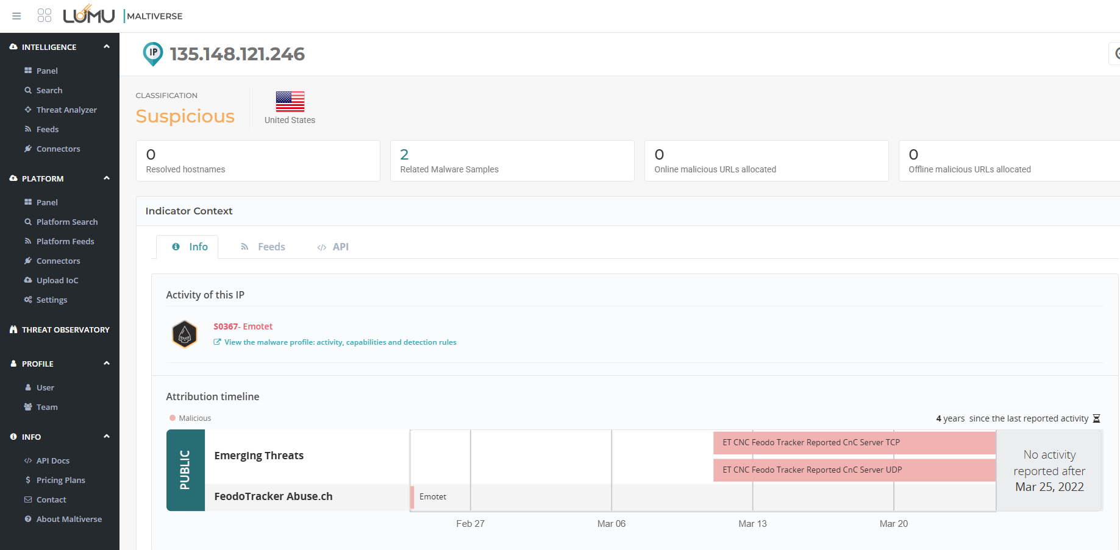Open the API Docs link
The image size is (1120, 550).
[x=53, y=460]
